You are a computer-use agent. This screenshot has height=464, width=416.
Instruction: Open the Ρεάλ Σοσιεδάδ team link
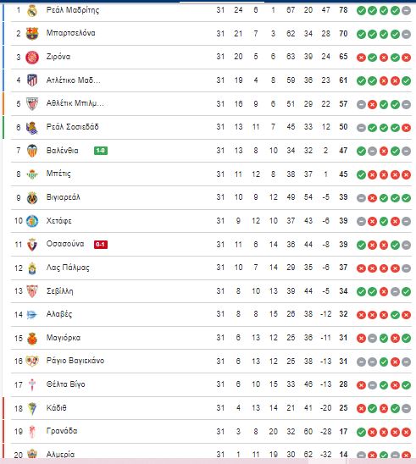(72, 127)
